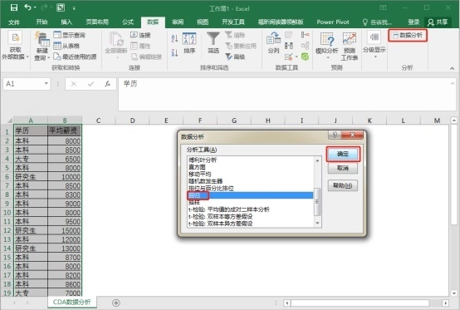Click 确定 in the 数据分析 dialog
This screenshot has height=310, width=460.
[343, 154]
